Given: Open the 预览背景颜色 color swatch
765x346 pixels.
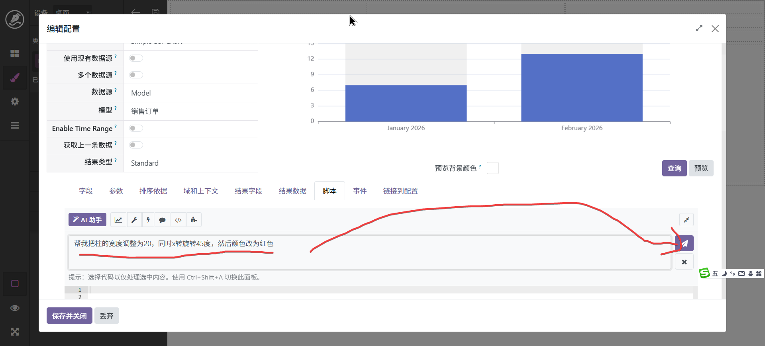Looking at the screenshot, I should tap(492, 168).
